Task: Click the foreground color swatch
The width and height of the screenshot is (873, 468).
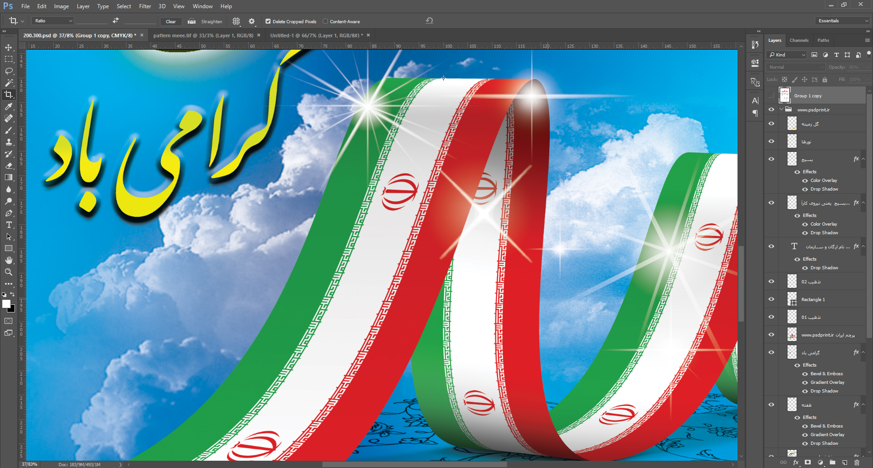Action: pos(6,304)
